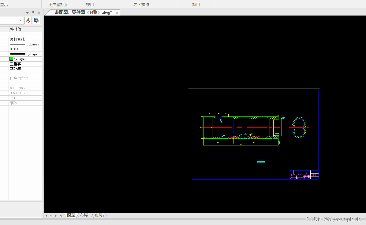Select the thick line ByLayer lineweight value
This screenshot has width=366, height=225.
click(25, 54)
